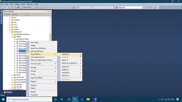Image resolution: width=182 pixels, height=102 pixels.
Task: Click the Refresh icon in Object Explorer toolbar
Action: 25,14
